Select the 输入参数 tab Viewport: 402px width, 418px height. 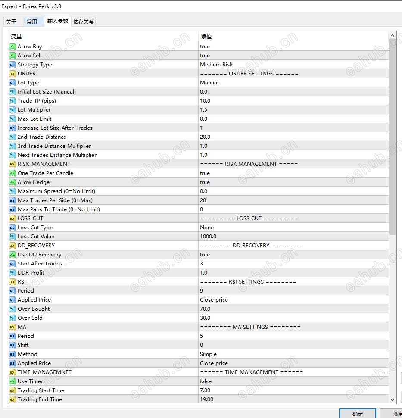tap(58, 21)
